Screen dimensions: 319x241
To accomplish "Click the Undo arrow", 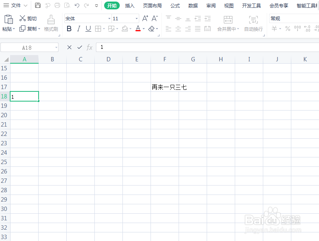I will 77,5.
